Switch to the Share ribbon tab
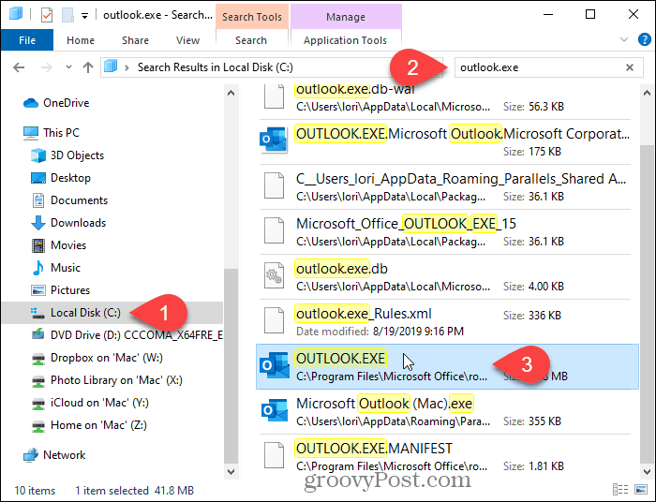The width and height of the screenshot is (656, 502). coord(135,40)
